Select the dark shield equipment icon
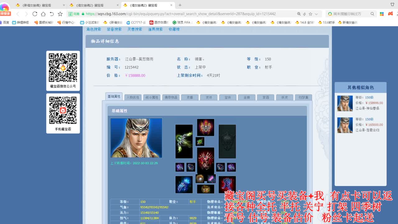The image size is (398, 224). click(x=227, y=142)
